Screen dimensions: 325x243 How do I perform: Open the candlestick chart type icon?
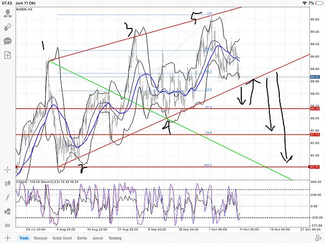[8, 183]
